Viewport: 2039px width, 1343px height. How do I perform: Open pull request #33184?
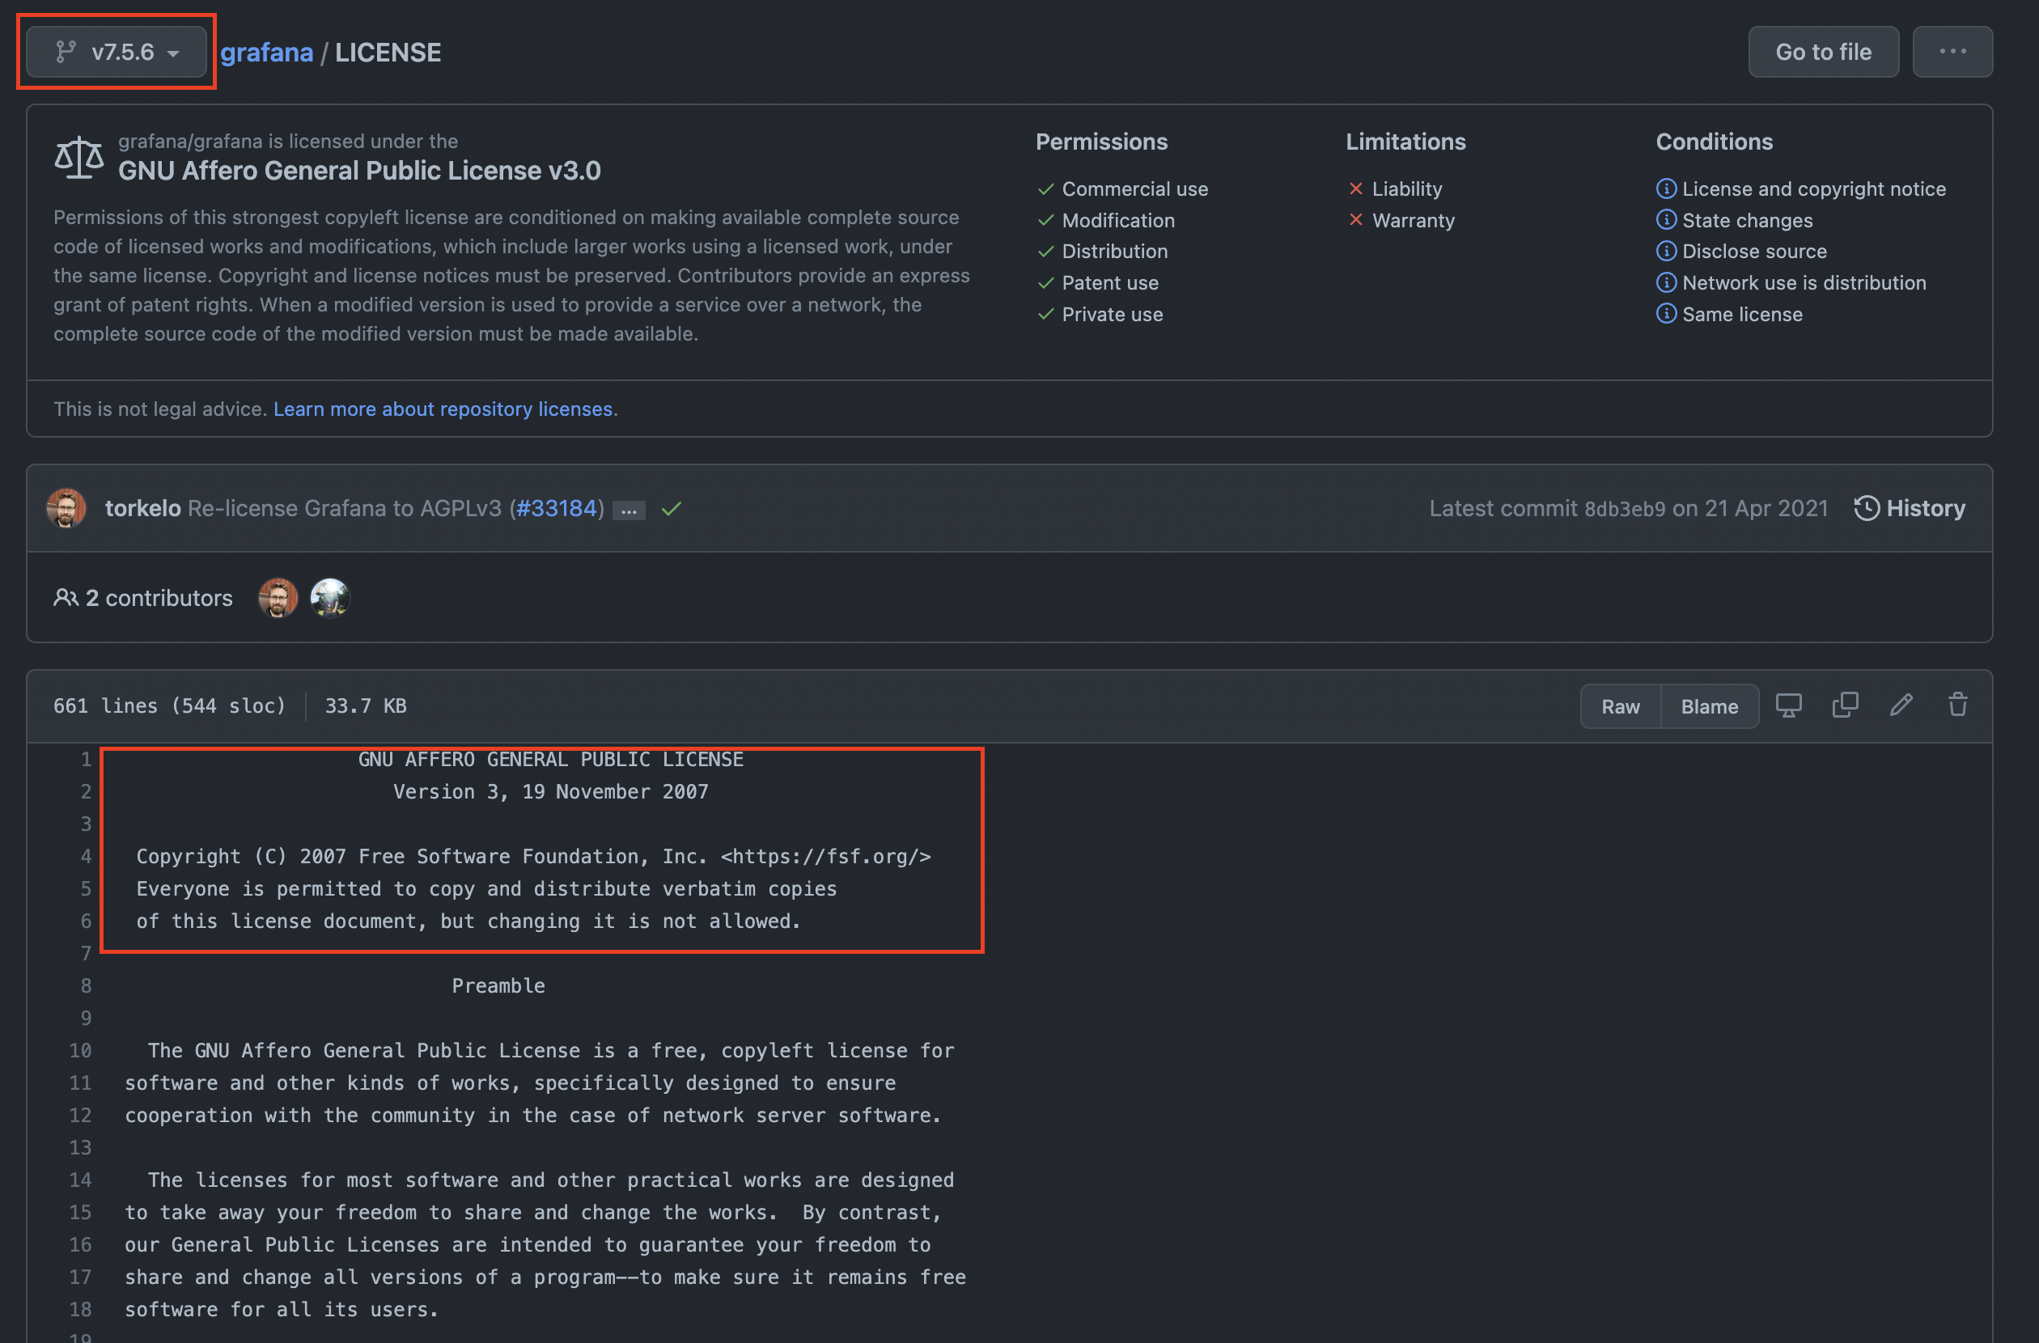coord(557,508)
